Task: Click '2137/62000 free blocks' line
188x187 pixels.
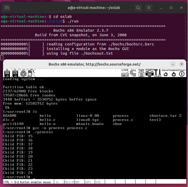Action: point(28,91)
